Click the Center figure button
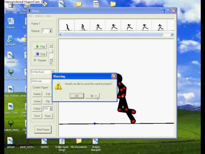 pyautogui.click(x=37, y=101)
